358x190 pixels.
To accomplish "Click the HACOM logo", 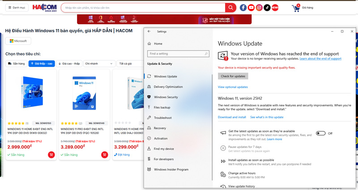I will 44,8.
